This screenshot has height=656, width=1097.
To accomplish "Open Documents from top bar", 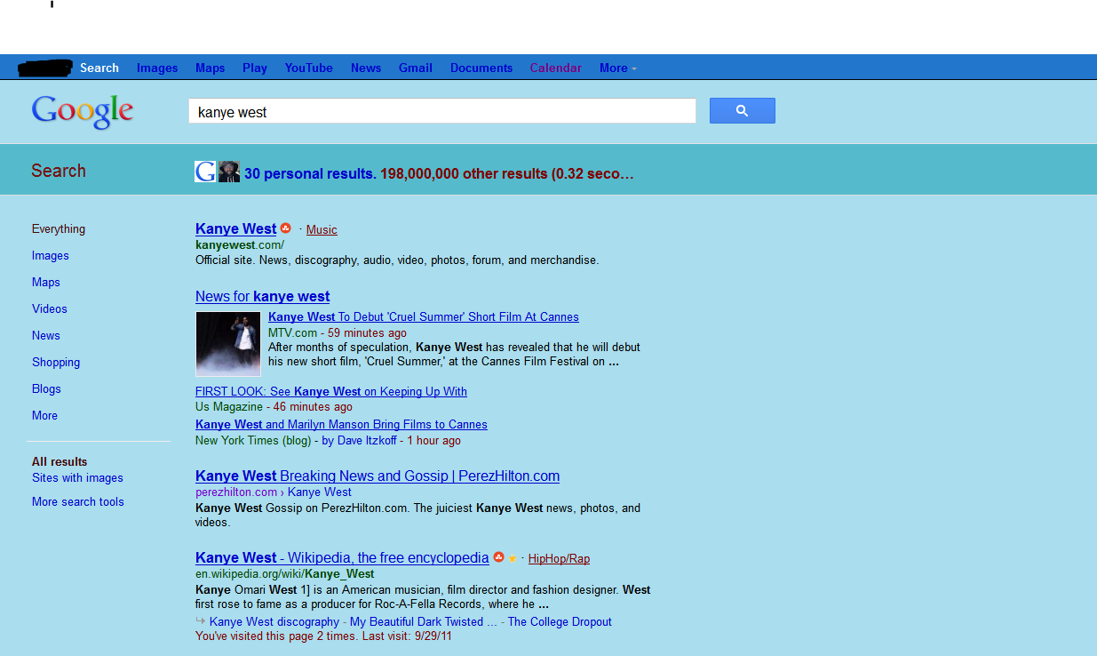I will (x=481, y=68).
